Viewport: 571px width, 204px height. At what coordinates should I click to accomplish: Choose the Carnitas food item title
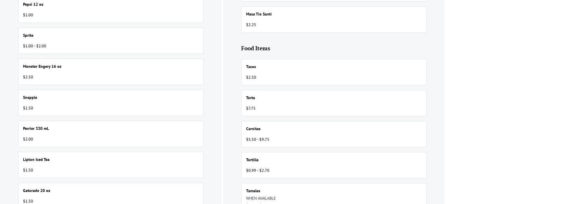pos(253,129)
